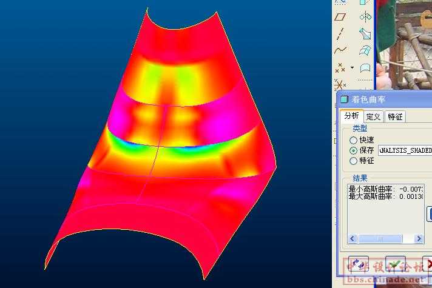The height and width of the screenshot is (288, 432).
Task: Switch to the 定义 tab
Action: click(373, 117)
